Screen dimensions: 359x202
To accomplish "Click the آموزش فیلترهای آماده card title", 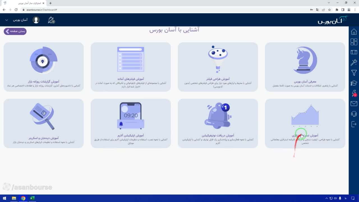I will [131, 79].
